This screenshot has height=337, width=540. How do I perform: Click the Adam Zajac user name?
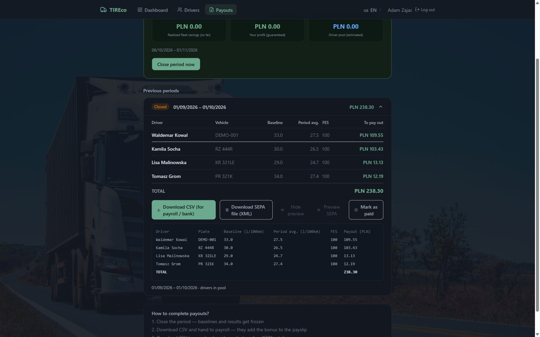tap(400, 10)
